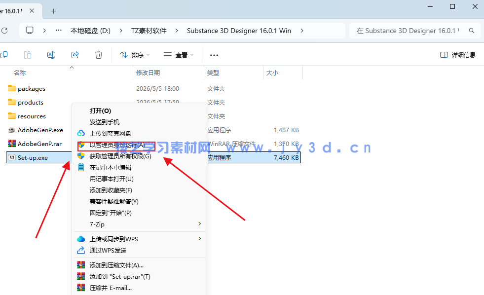Select the resources folder name
Screen dimensions: 484x295
tap(32, 116)
